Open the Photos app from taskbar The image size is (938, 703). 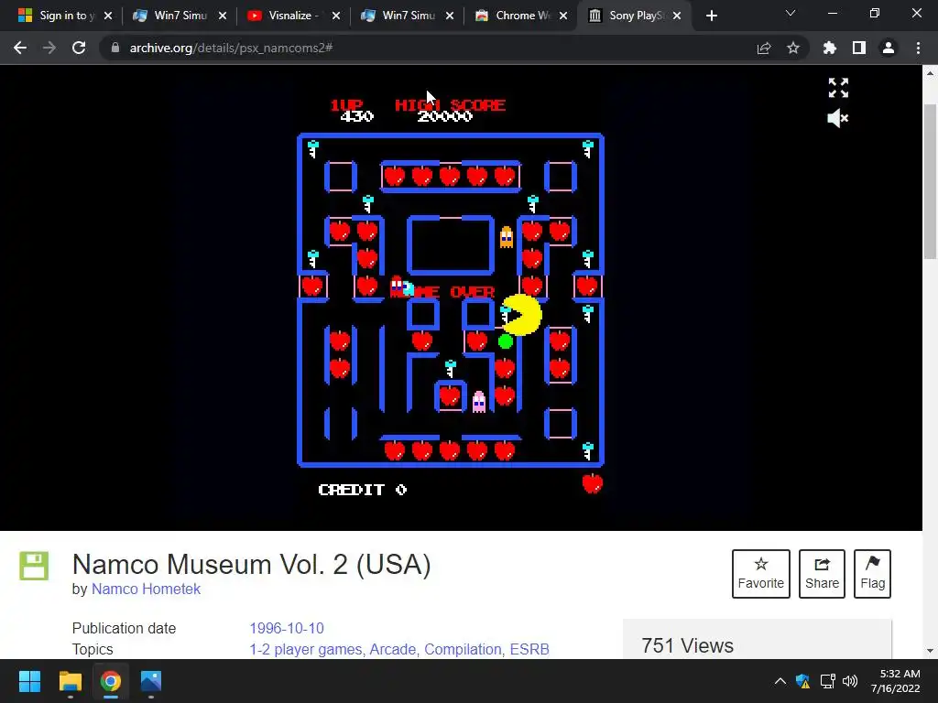(151, 681)
